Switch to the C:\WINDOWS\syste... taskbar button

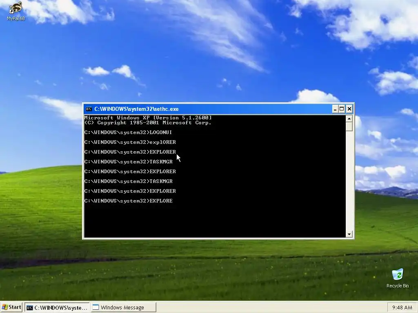[x=57, y=307]
